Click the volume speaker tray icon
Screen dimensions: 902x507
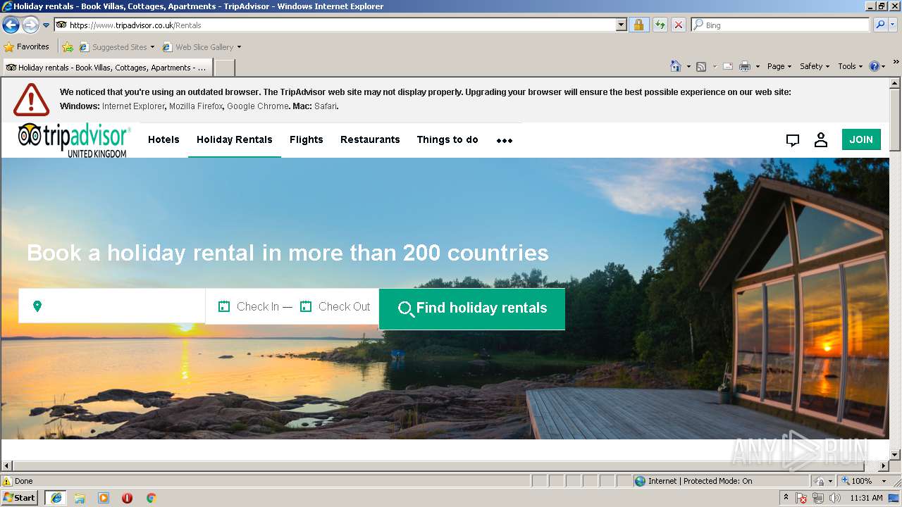(835, 498)
